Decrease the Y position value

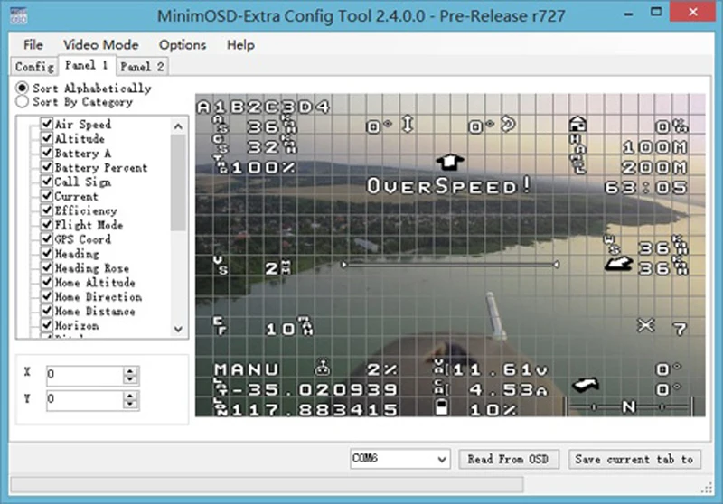pos(130,405)
